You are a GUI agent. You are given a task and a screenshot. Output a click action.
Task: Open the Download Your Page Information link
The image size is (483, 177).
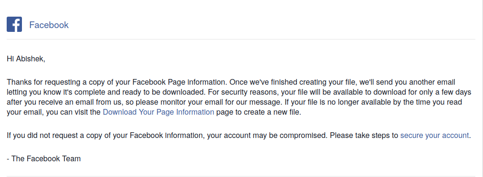click(158, 112)
